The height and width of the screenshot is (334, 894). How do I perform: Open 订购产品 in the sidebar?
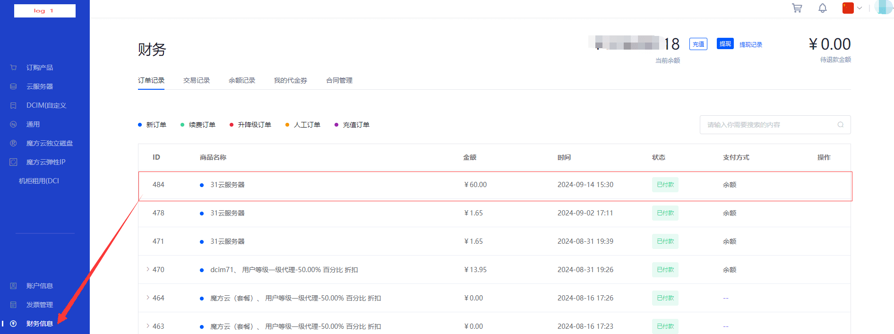pyautogui.click(x=40, y=68)
